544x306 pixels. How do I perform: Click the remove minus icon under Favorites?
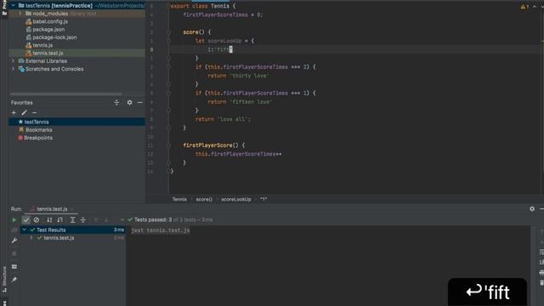[x=34, y=113]
